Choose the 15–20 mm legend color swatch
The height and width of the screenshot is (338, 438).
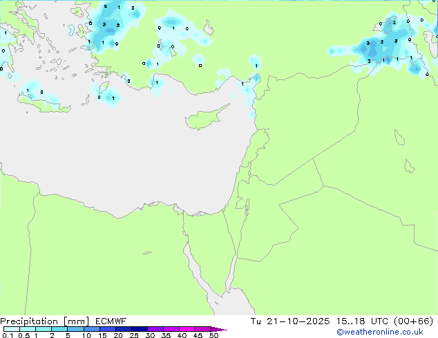click(108, 329)
